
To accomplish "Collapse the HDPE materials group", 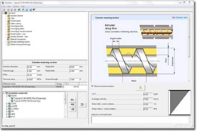I will coord(7,96).
